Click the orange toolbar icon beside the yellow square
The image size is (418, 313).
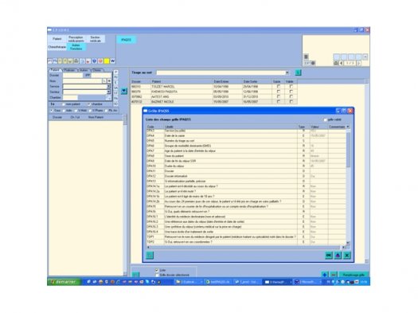pos(100,61)
